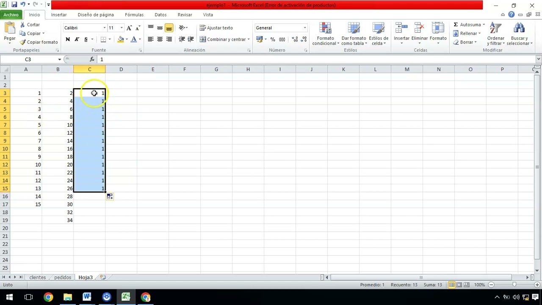Click the Insertar cells icon
The height and width of the screenshot is (305, 542).
click(x=401, y=28)
